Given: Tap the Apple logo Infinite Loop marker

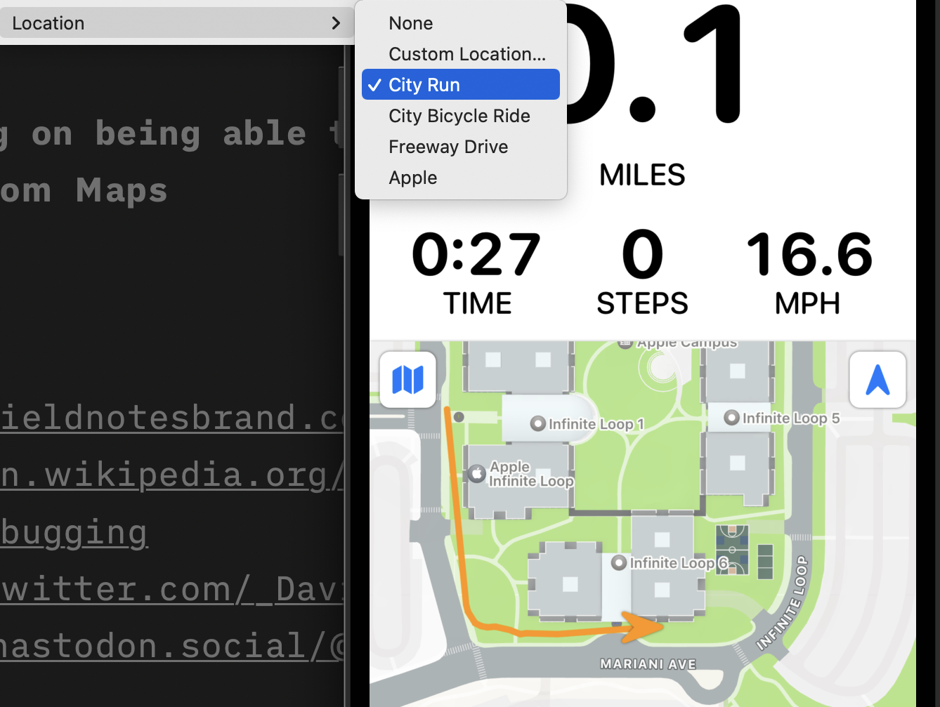Looking at the screenshot, I should tap(477, 474).
